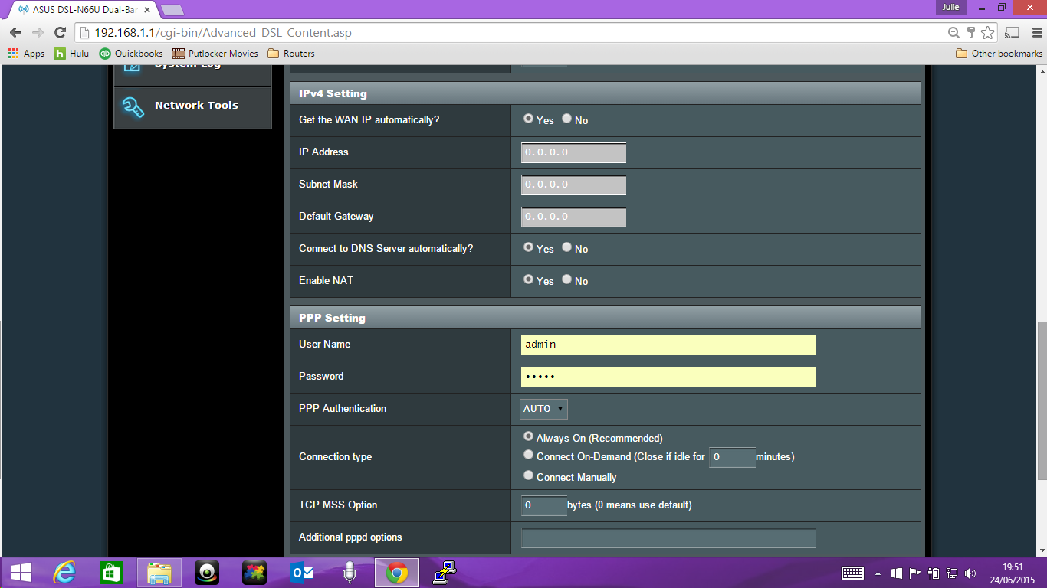The height and width of the screenshot is (588, 1047).
Task: Select No for Get the WAN IP automatically
Action: [x=566, y=118]
